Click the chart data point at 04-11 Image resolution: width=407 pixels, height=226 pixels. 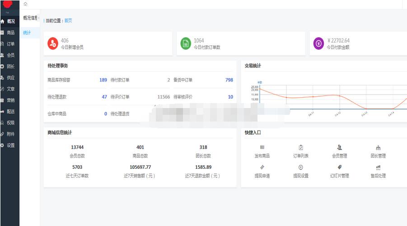click(x=313, y=97)
